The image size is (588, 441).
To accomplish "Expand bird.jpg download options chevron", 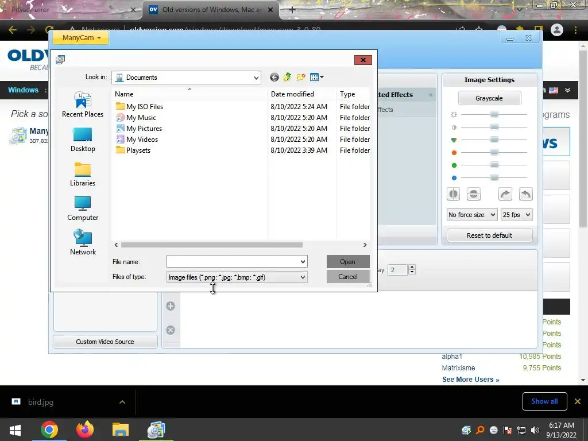I will (122, 402).
